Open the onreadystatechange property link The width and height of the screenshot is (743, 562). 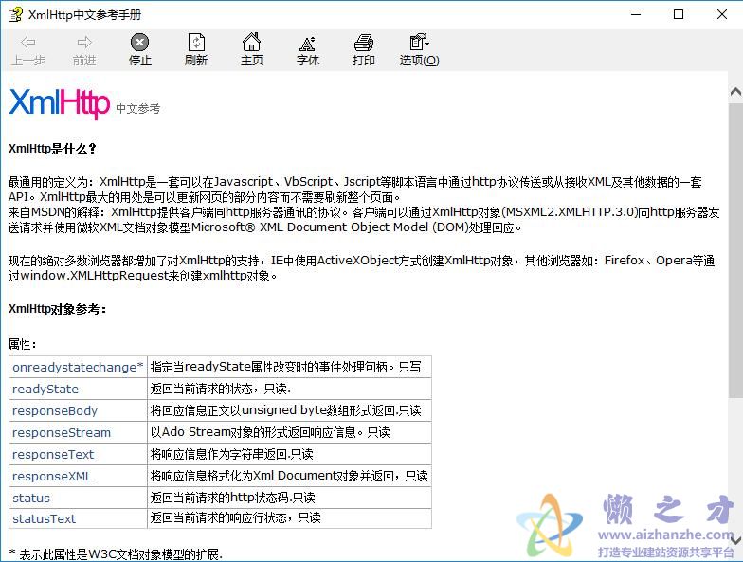point(78,368)
